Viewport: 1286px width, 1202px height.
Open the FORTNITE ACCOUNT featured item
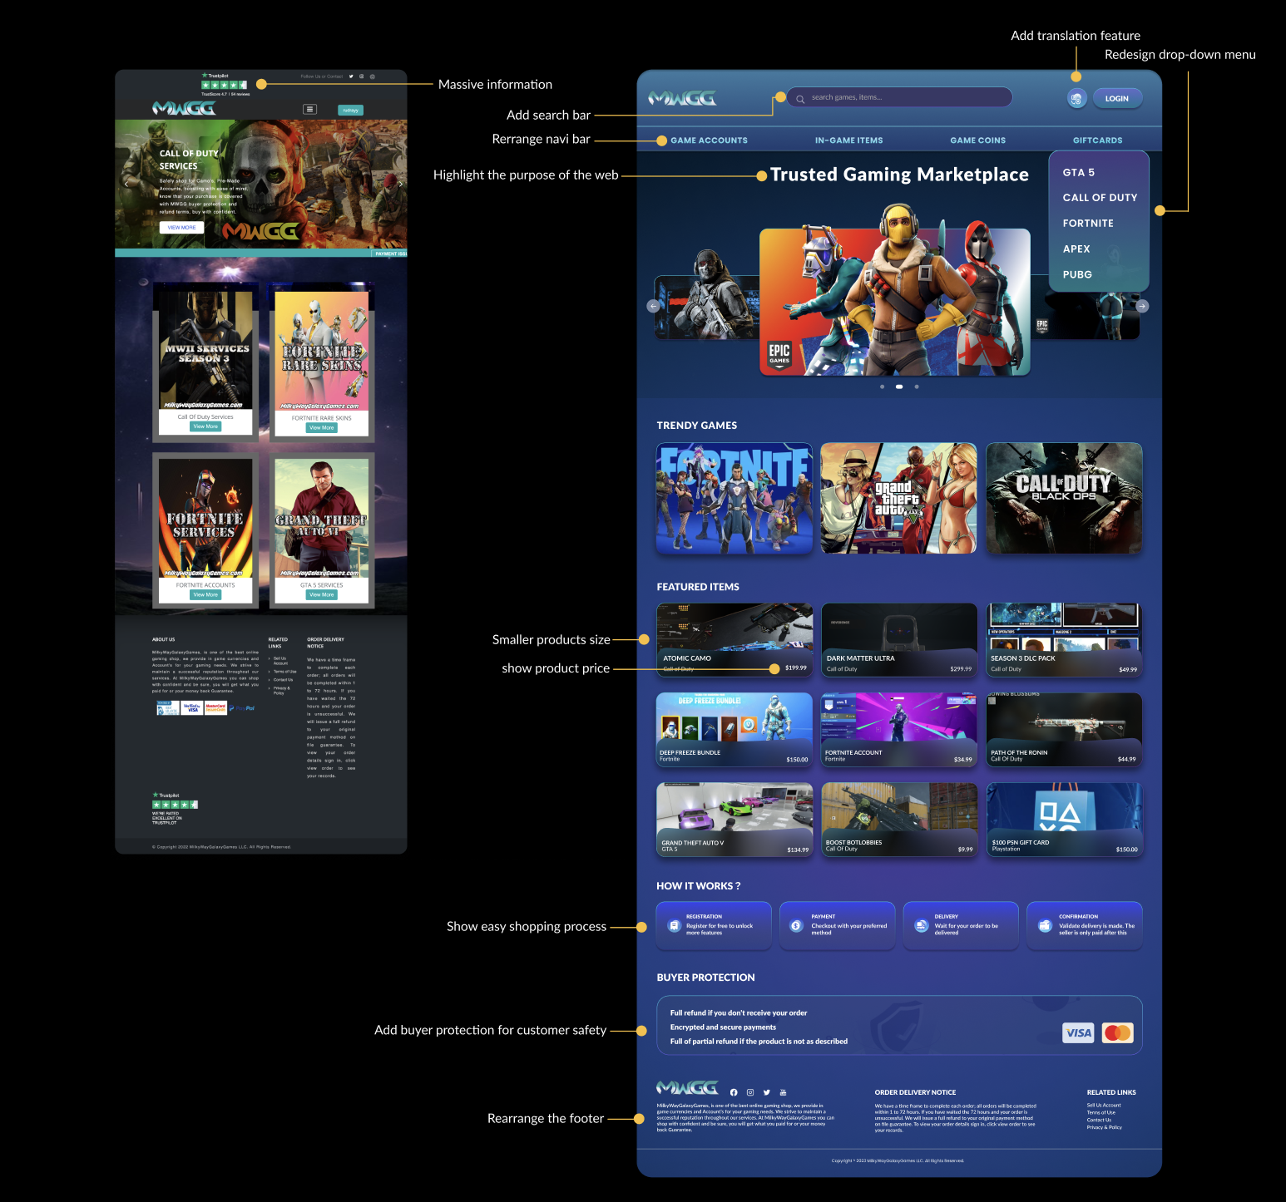coord(899,729)
